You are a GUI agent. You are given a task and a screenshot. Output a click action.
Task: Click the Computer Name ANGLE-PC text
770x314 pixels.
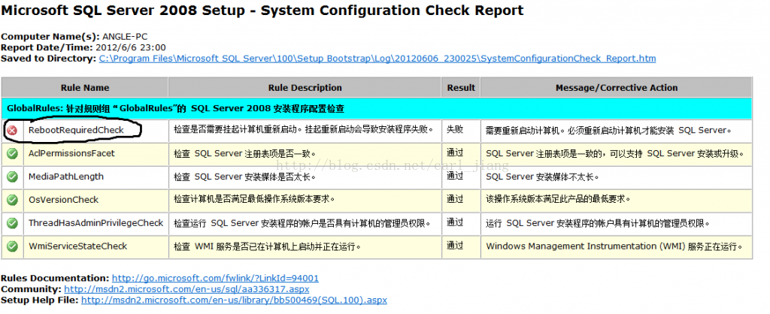(74, 37)
